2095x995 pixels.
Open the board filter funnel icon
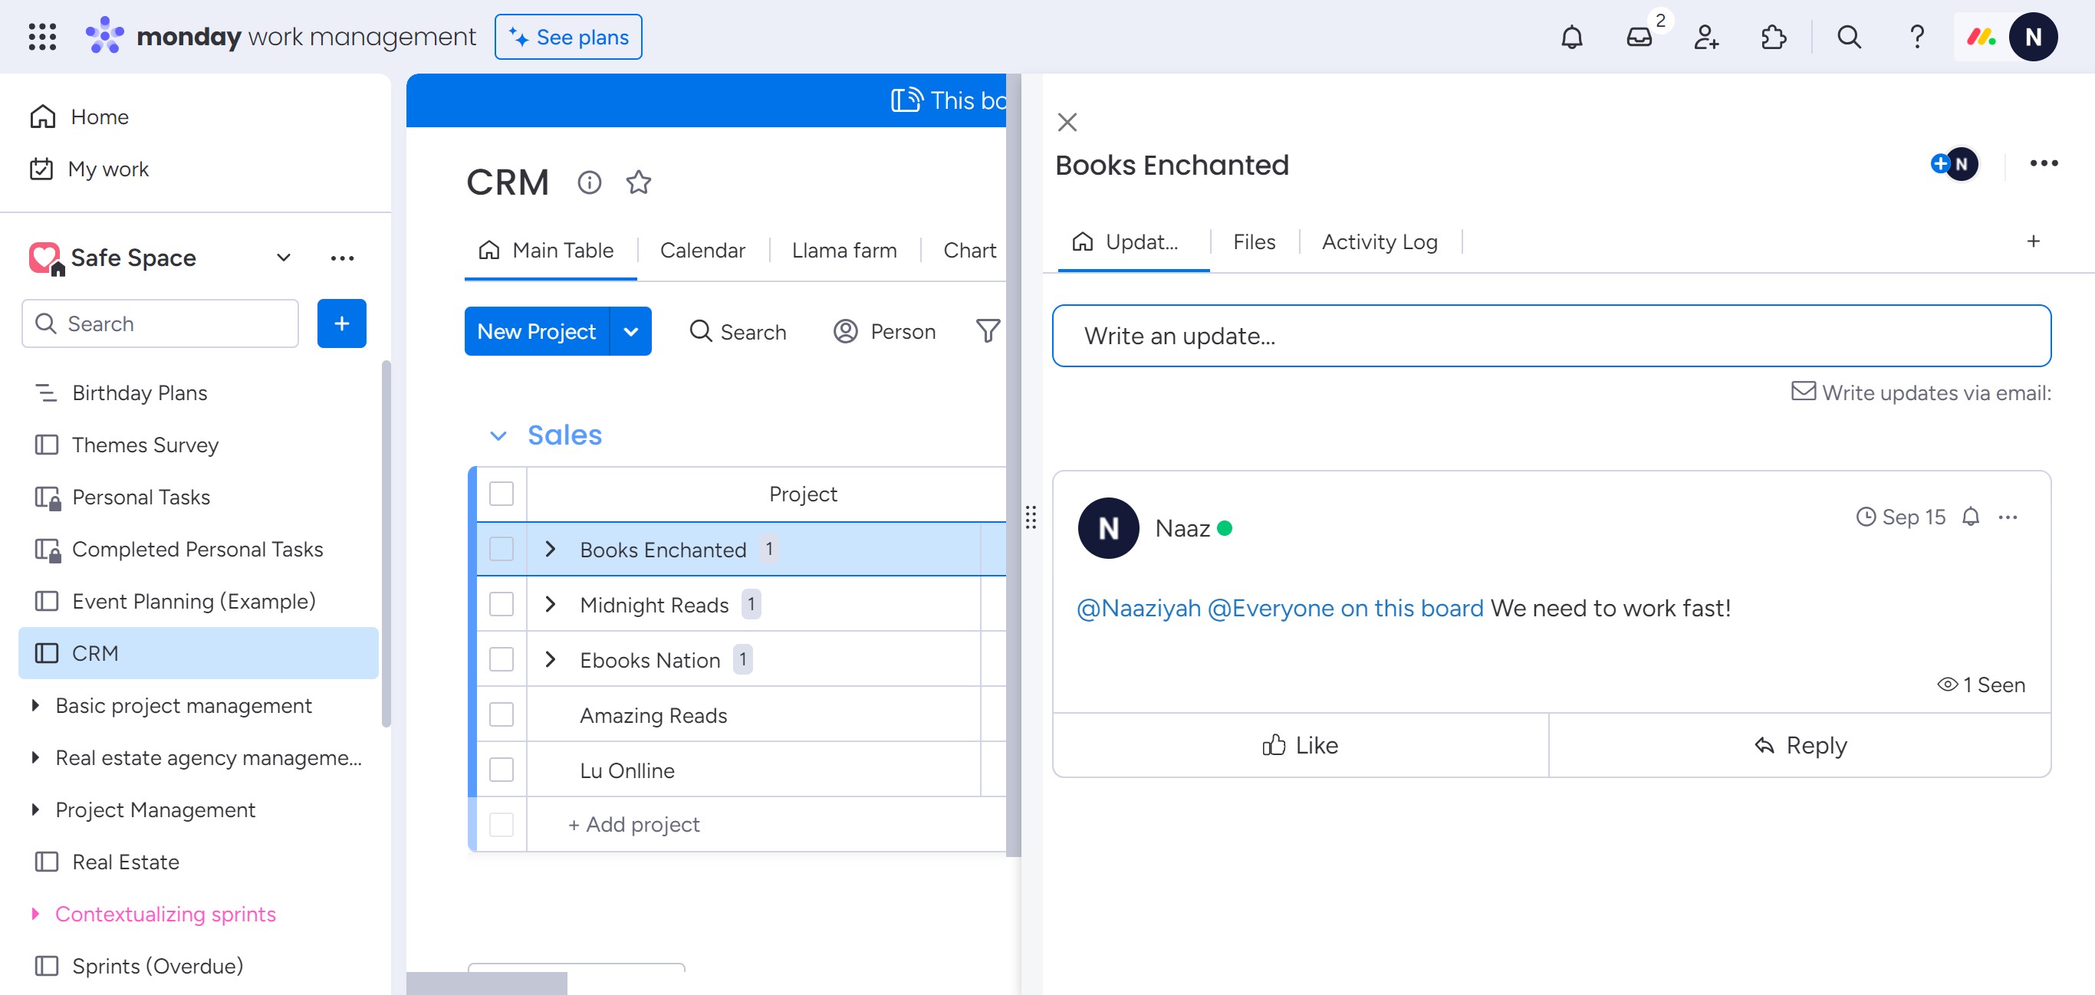point(988,331)
